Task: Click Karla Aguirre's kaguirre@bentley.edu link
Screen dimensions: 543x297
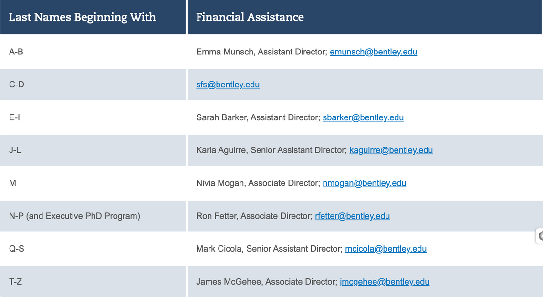Action: coord(391,150)
